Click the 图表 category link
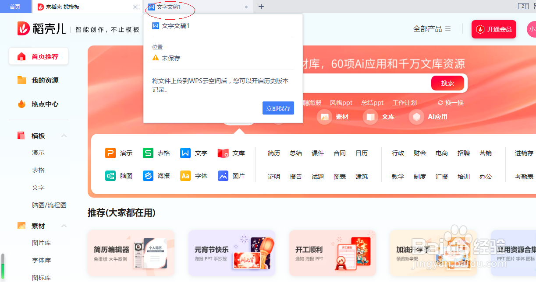 [x=340, y=177]
